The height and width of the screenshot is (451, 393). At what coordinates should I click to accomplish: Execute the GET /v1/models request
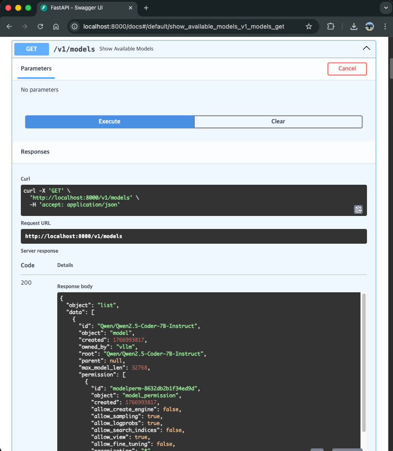pos(110,121)
